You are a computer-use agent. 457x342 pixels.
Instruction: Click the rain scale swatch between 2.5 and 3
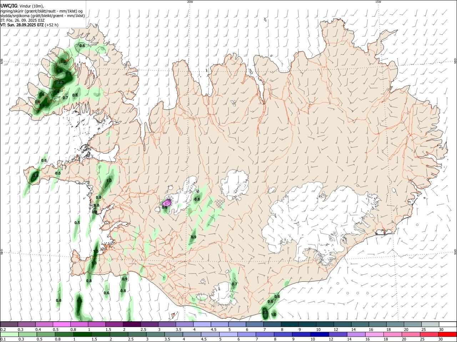(137, 334)
